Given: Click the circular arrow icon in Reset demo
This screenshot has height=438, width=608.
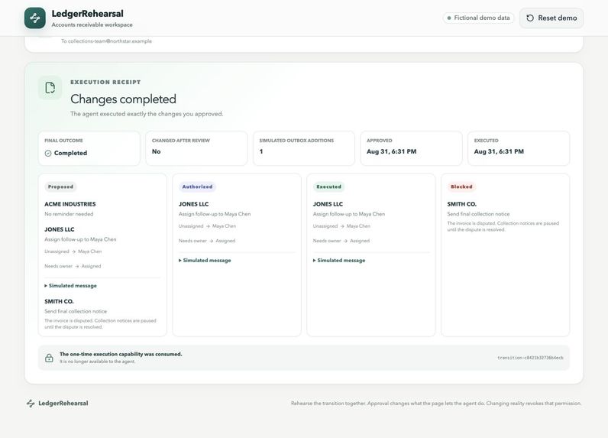Looking at the screenshot, I should point(530,18).
